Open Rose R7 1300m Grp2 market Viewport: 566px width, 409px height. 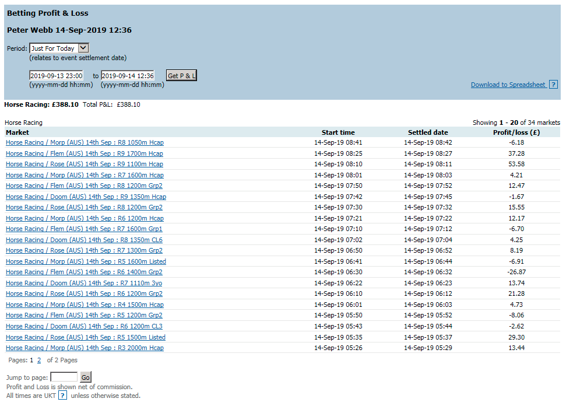[x=84, y=250]
